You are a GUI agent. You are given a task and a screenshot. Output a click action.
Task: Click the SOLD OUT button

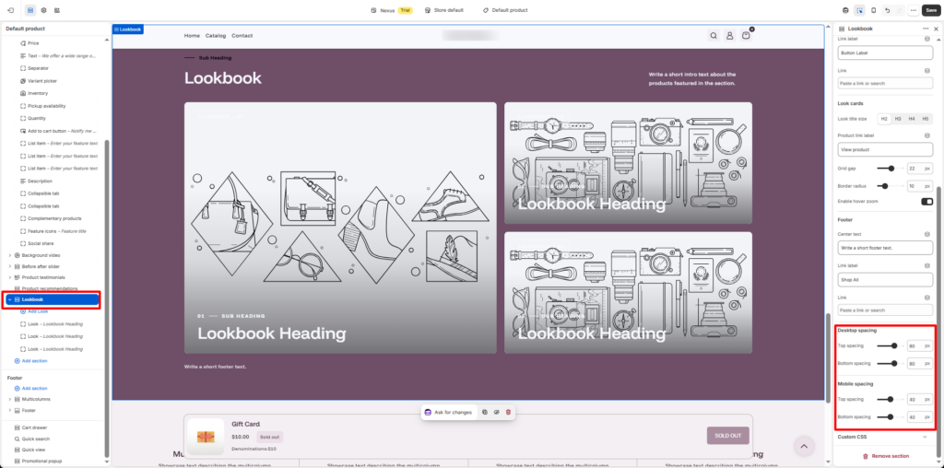point(728,436)
